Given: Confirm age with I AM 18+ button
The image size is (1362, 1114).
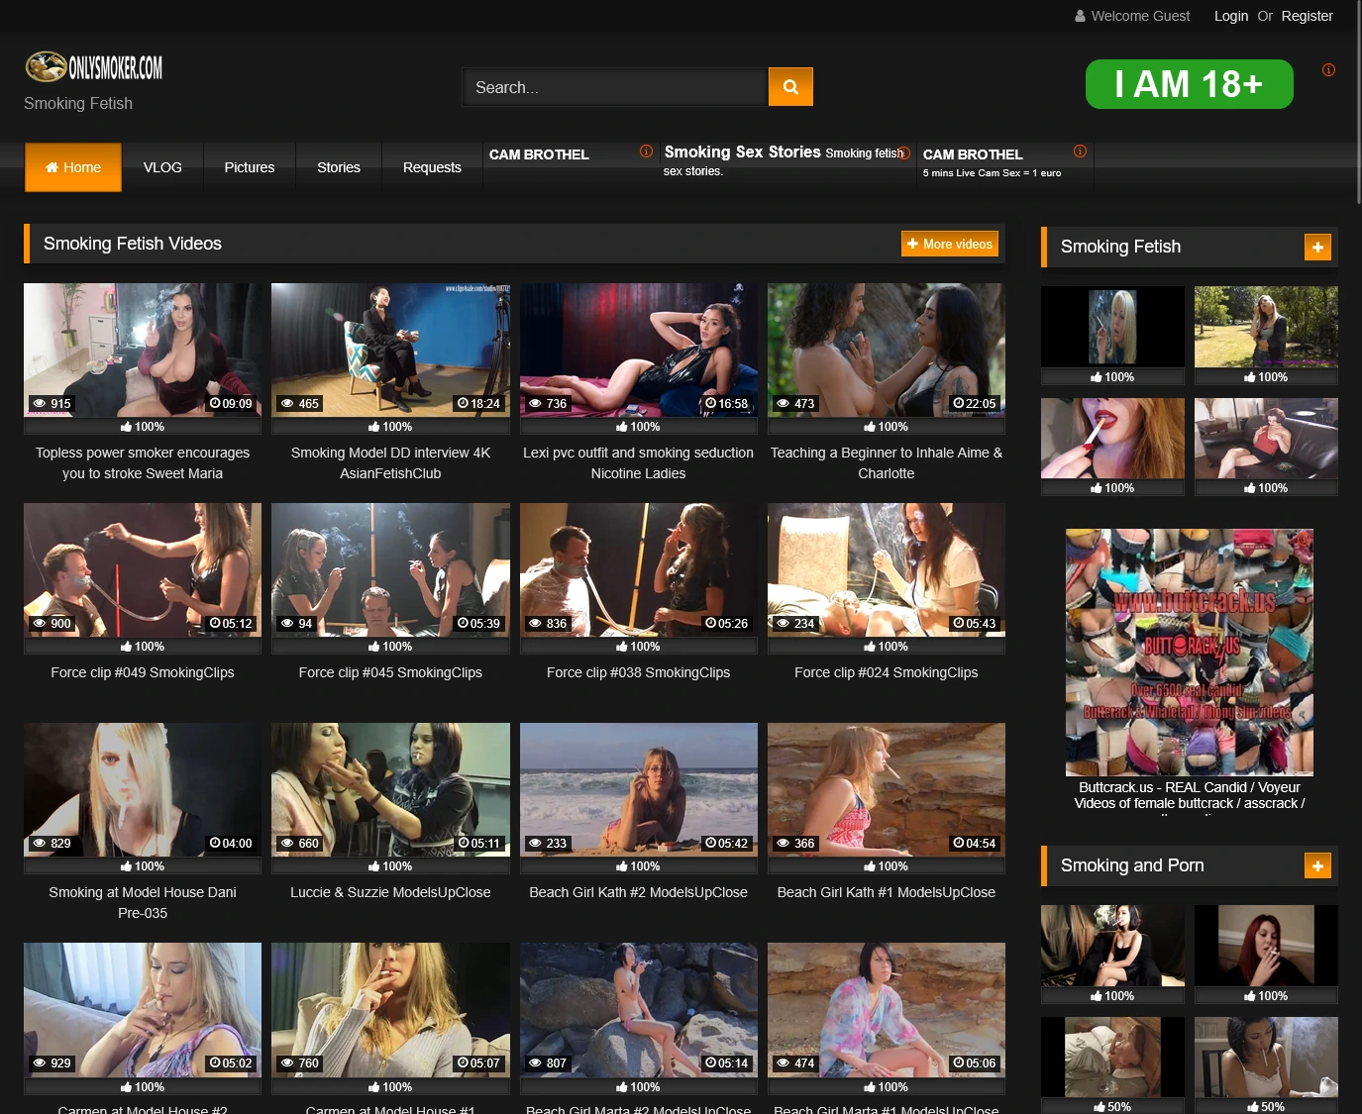Looking at the screenshot, I should tap(1190, 84).
